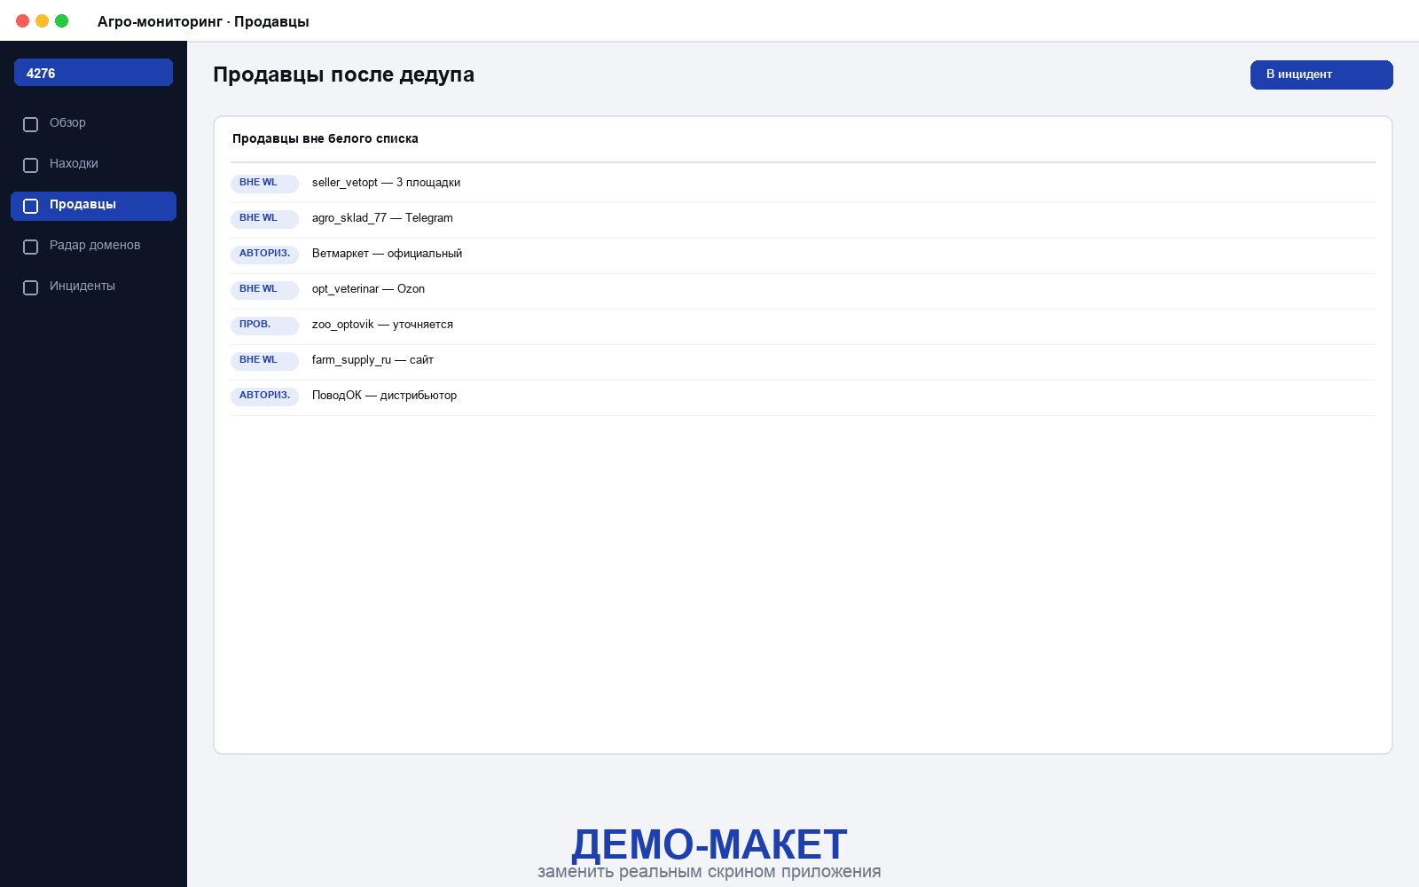The height and width of the screenshot is (887, 1419).
Task: Open the Инциденты page
Action: point(93,287)
